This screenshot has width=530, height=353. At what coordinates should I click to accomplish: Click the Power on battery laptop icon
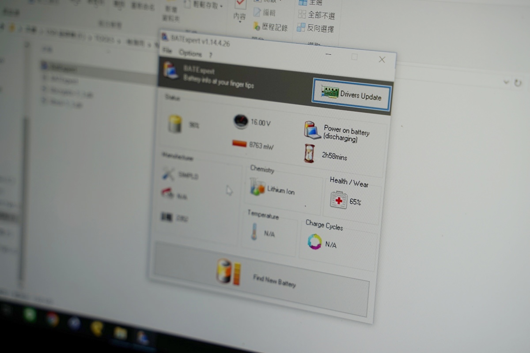(312, 130)
